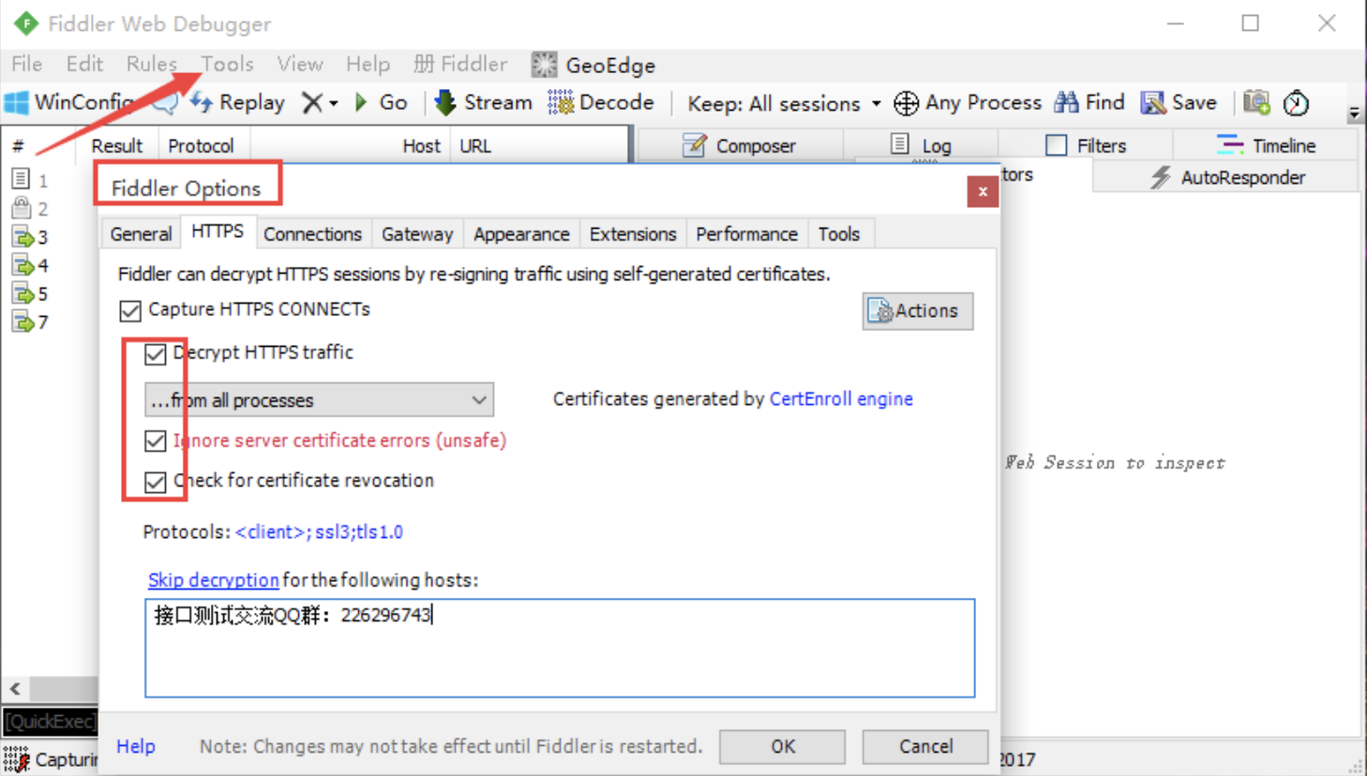Follow the CertEnroll engine link
1367x776 pixels.
point(841,399)
